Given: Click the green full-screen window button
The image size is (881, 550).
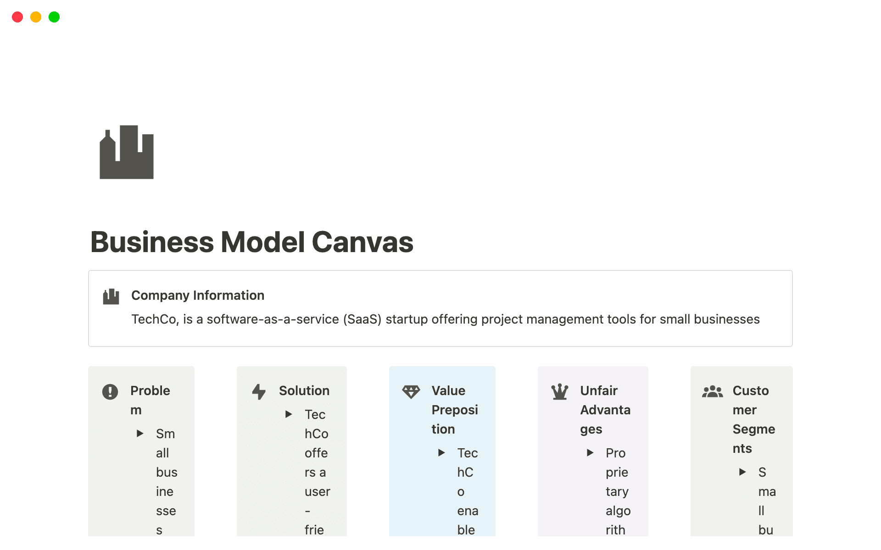Looking at the screenshot, I should click(x=54, y=17).
